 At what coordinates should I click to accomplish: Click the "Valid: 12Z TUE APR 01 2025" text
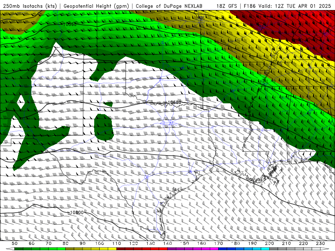tap(295, 6)
